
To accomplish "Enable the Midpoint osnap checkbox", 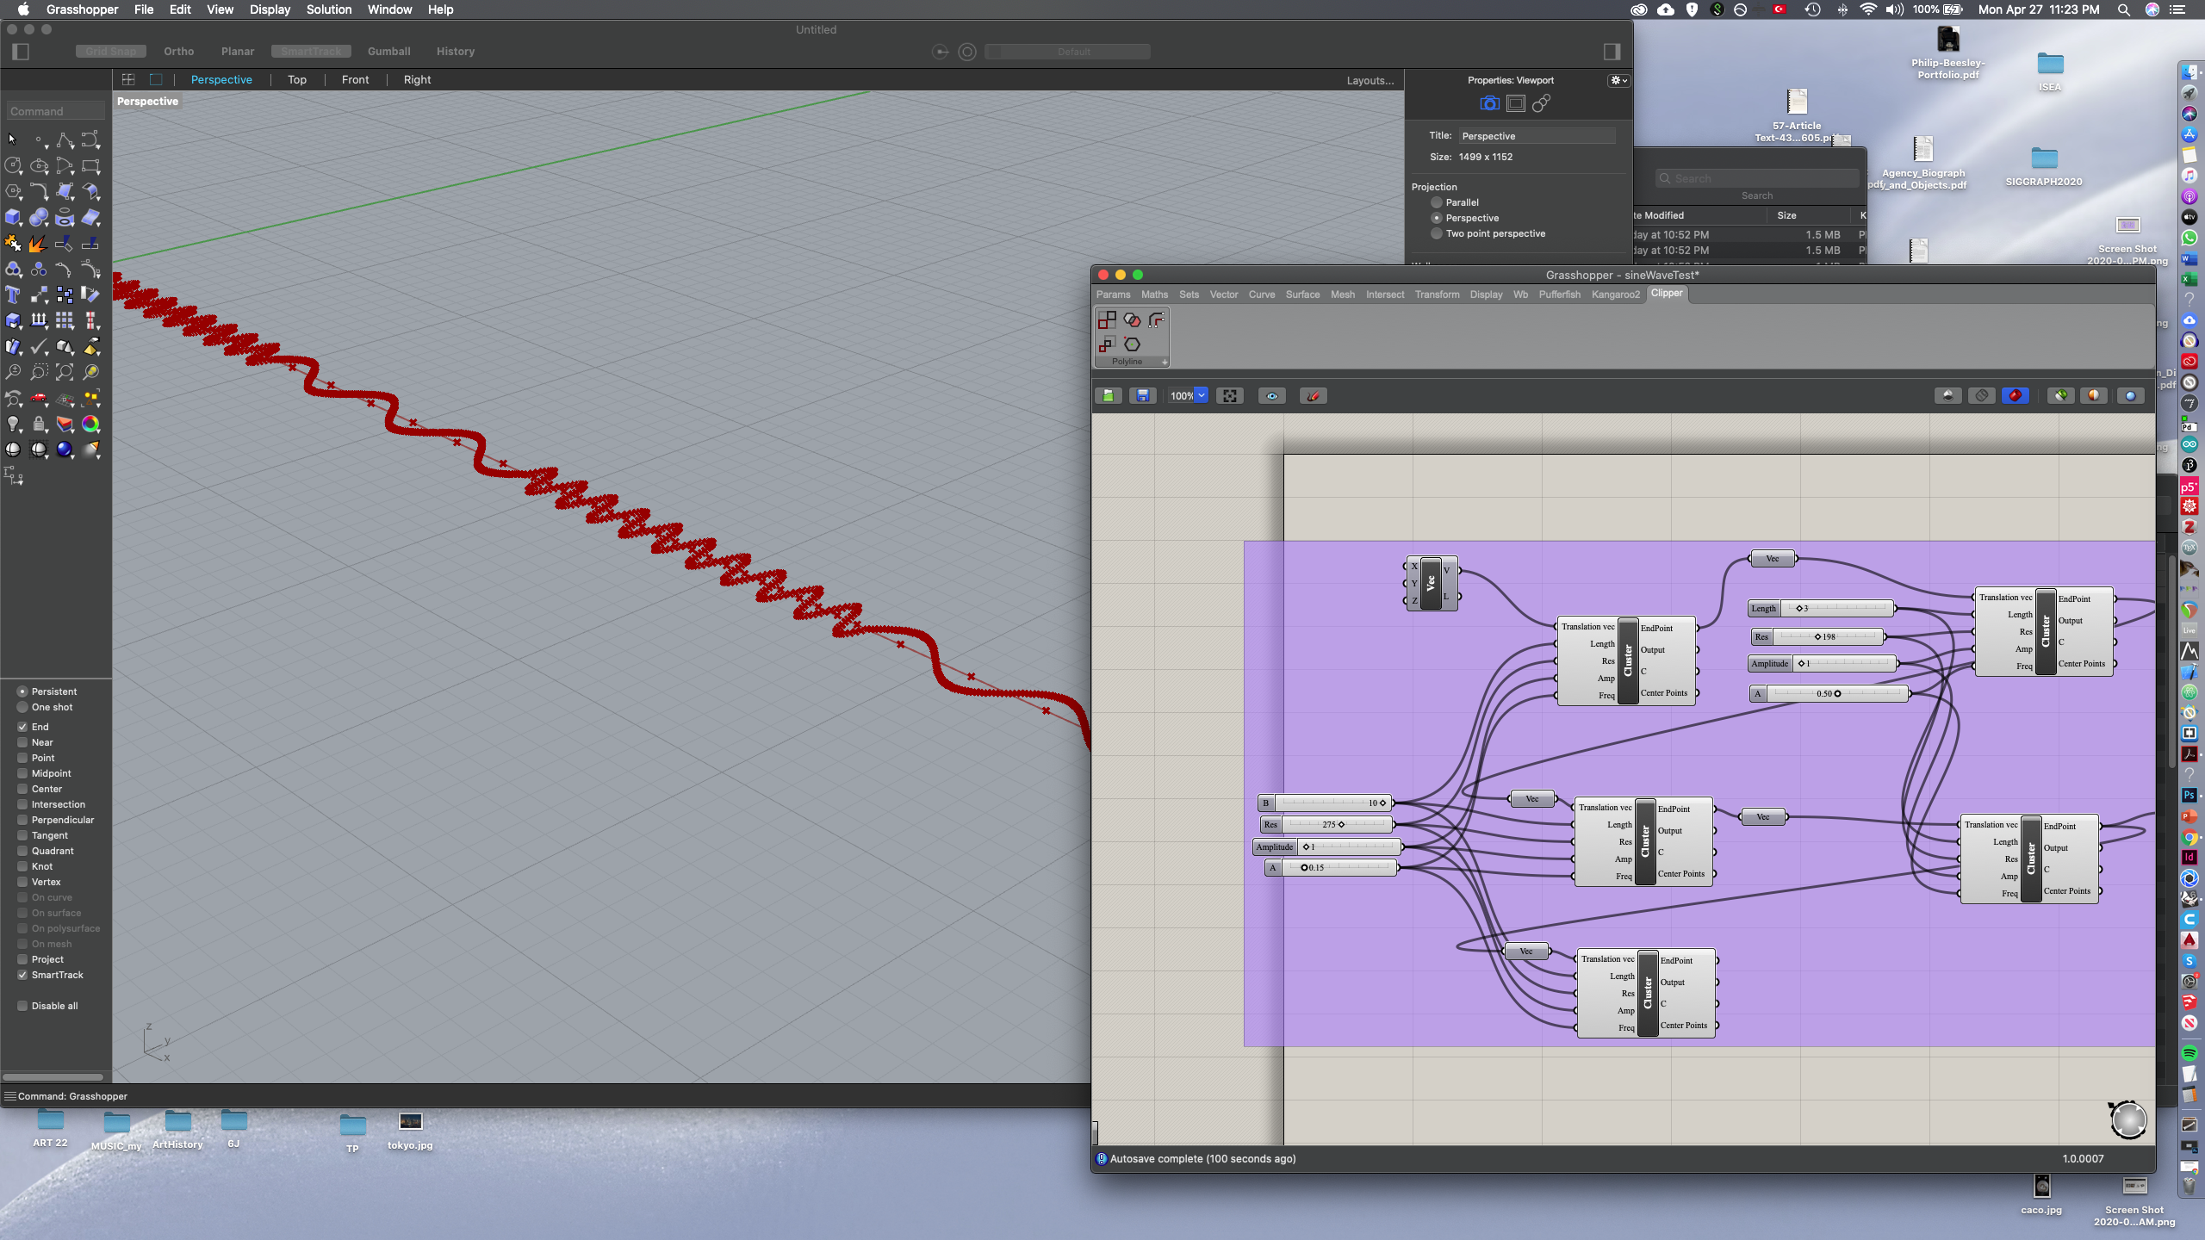I will 22,772.
